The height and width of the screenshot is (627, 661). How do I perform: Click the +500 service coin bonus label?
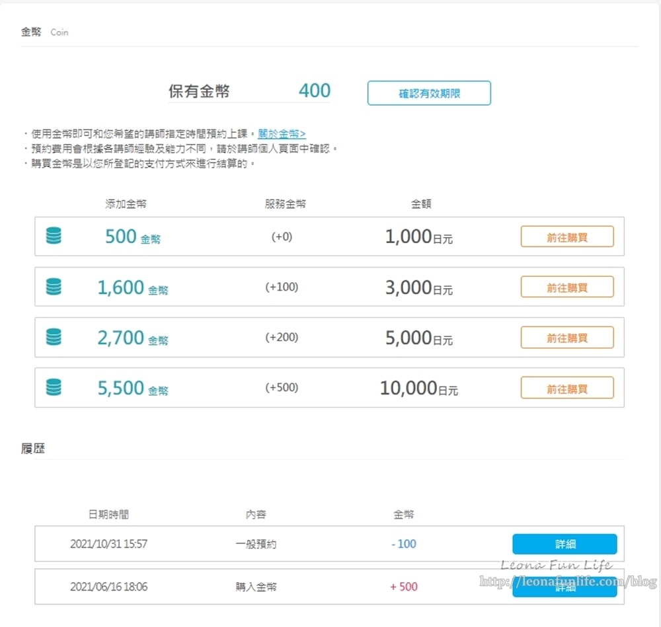[x=282, y=388]
